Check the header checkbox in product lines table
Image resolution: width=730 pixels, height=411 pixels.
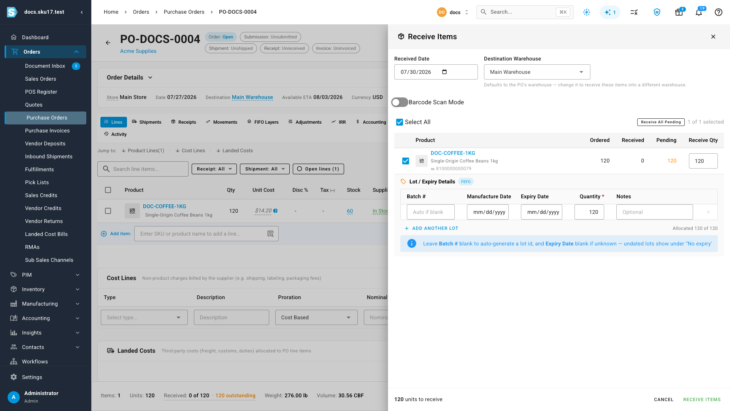[x=108, y=190]
